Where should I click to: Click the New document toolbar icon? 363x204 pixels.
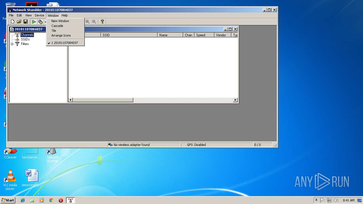12,22
